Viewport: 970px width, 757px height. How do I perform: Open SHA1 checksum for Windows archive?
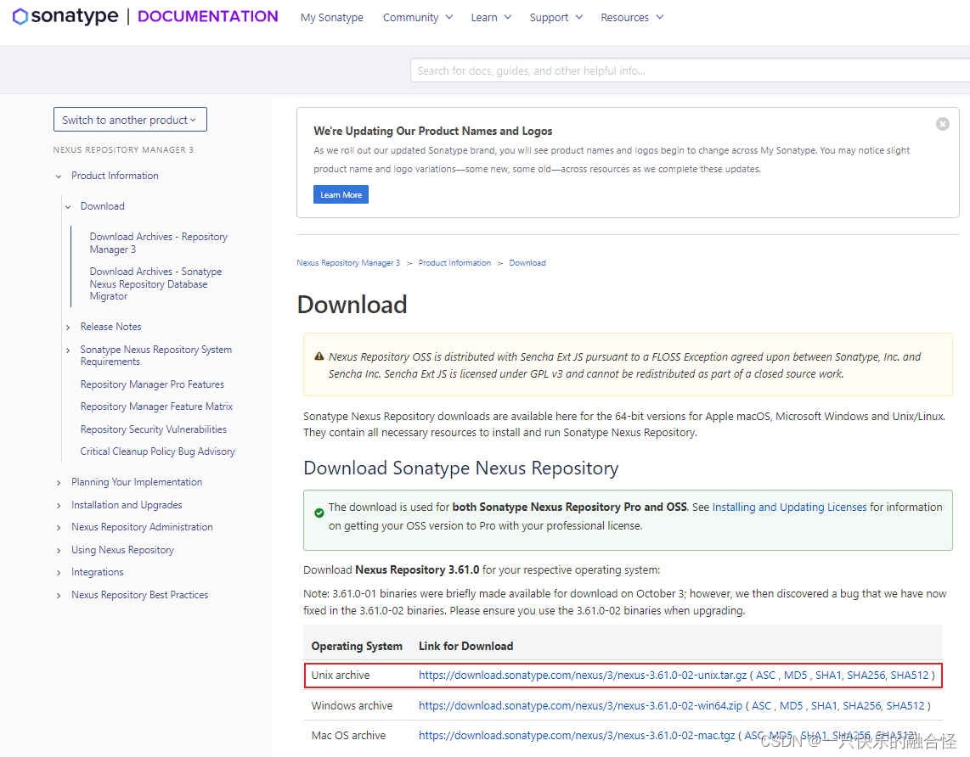point(823,706)
